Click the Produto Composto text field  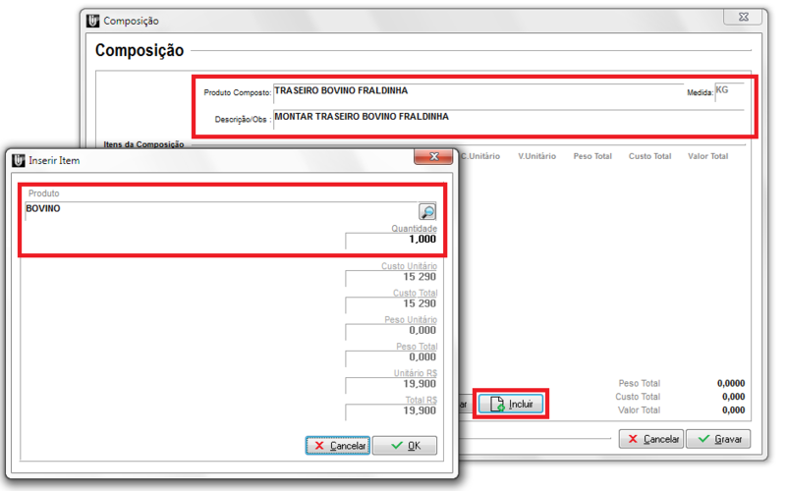[x=477, y=91]
